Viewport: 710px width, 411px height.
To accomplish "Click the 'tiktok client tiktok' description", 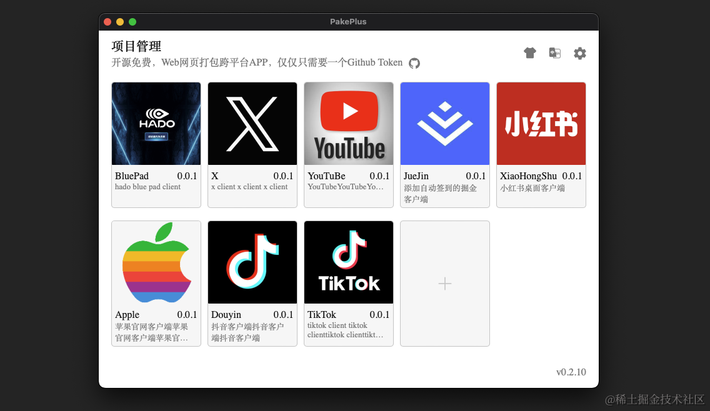I will (345, 330).
